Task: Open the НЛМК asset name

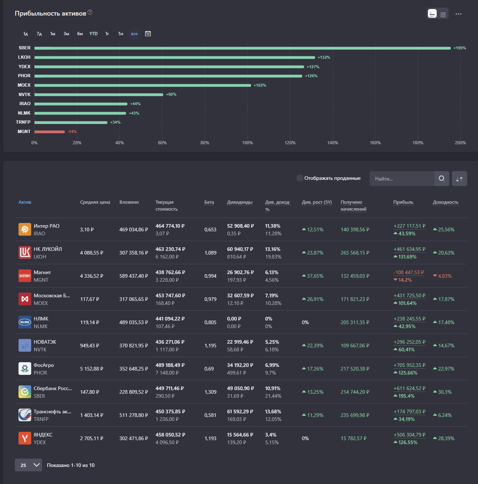Action: point(41,319)
